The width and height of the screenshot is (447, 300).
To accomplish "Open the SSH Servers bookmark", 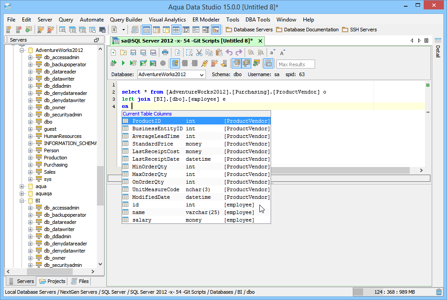I will coord(359,30).
